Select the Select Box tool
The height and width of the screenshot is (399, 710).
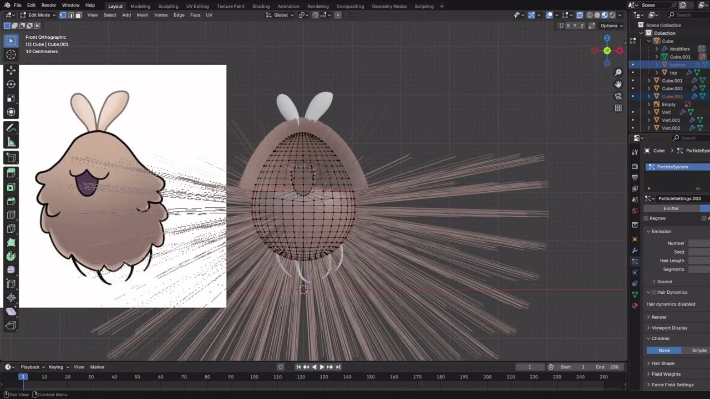(x=11, y=40)
